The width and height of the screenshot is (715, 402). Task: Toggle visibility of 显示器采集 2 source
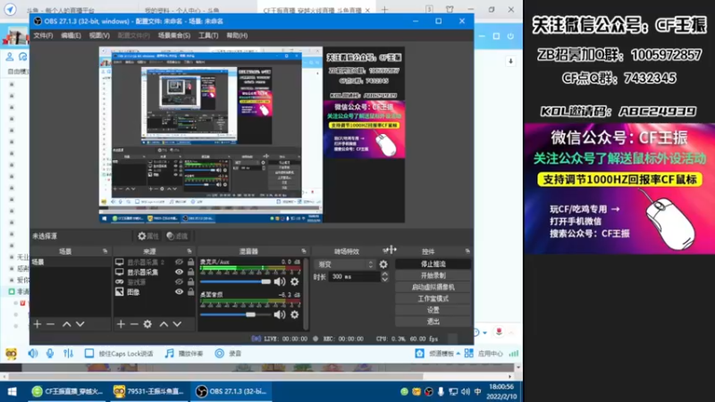pos(180,262)
